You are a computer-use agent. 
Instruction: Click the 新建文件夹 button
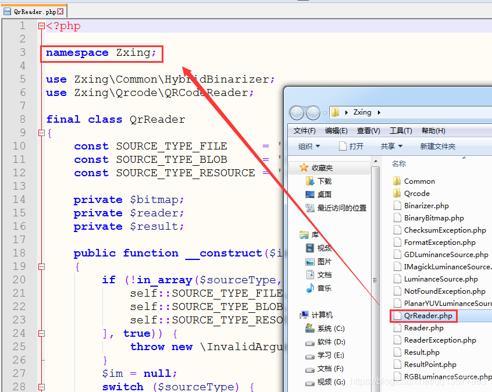[437, 147]
